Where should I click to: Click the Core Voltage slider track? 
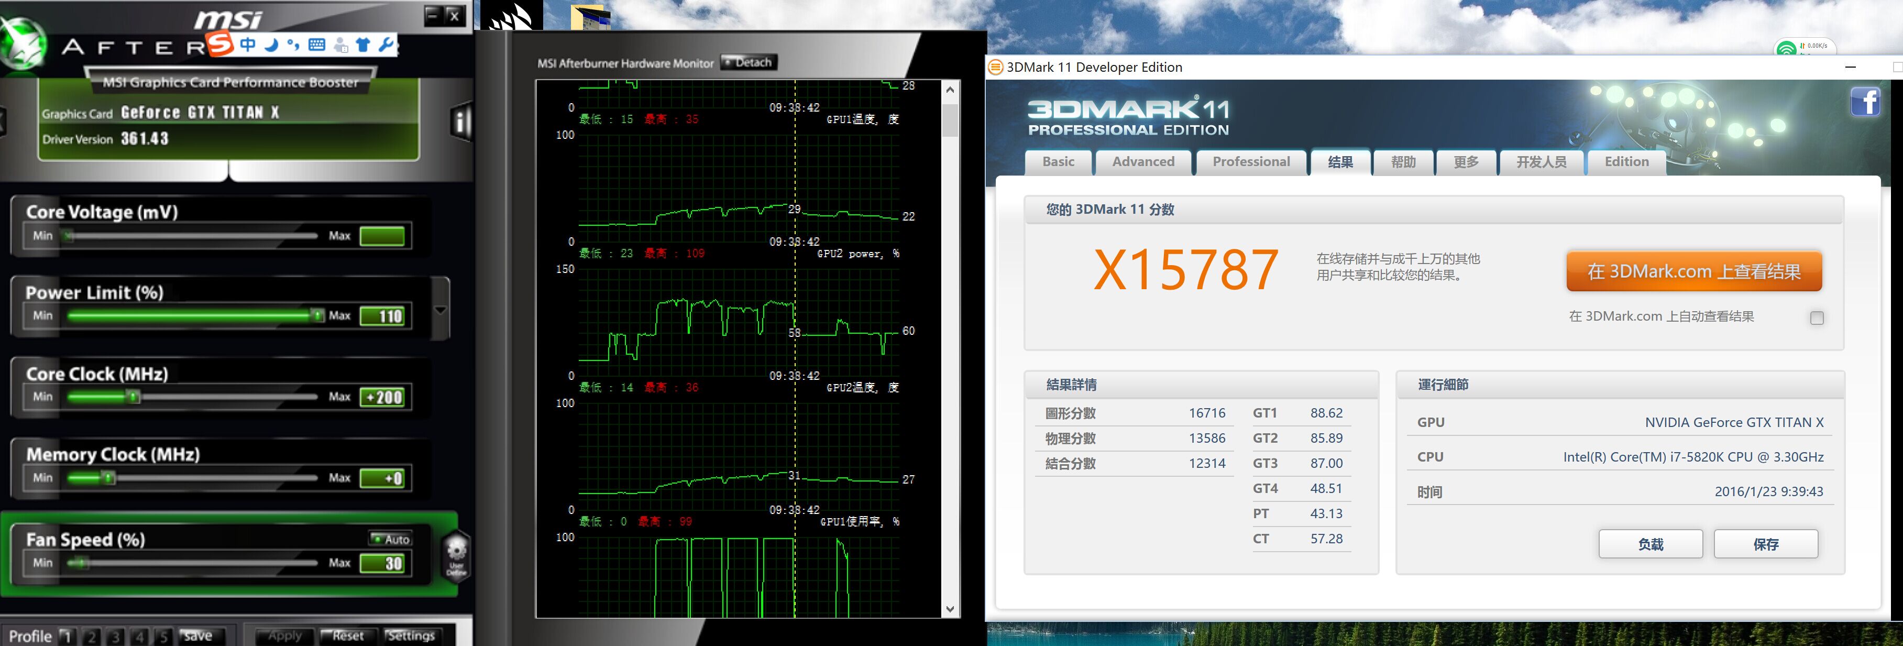(x=192, y=236)
